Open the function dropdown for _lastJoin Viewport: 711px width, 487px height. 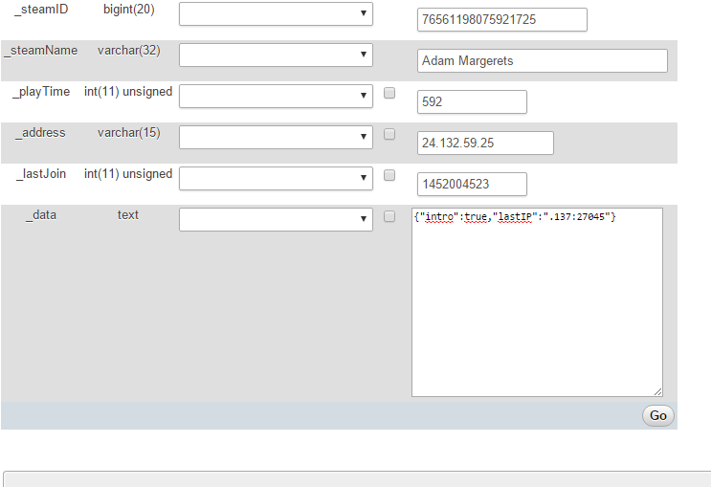pos(276,178)
